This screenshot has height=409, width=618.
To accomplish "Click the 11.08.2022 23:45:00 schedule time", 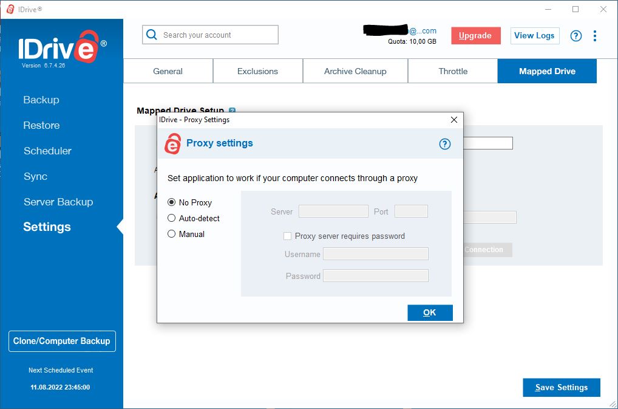I will [60, 387].
